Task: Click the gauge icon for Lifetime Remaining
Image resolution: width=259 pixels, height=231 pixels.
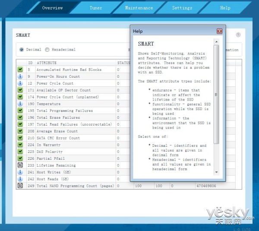Action: (x=20, y=165)
